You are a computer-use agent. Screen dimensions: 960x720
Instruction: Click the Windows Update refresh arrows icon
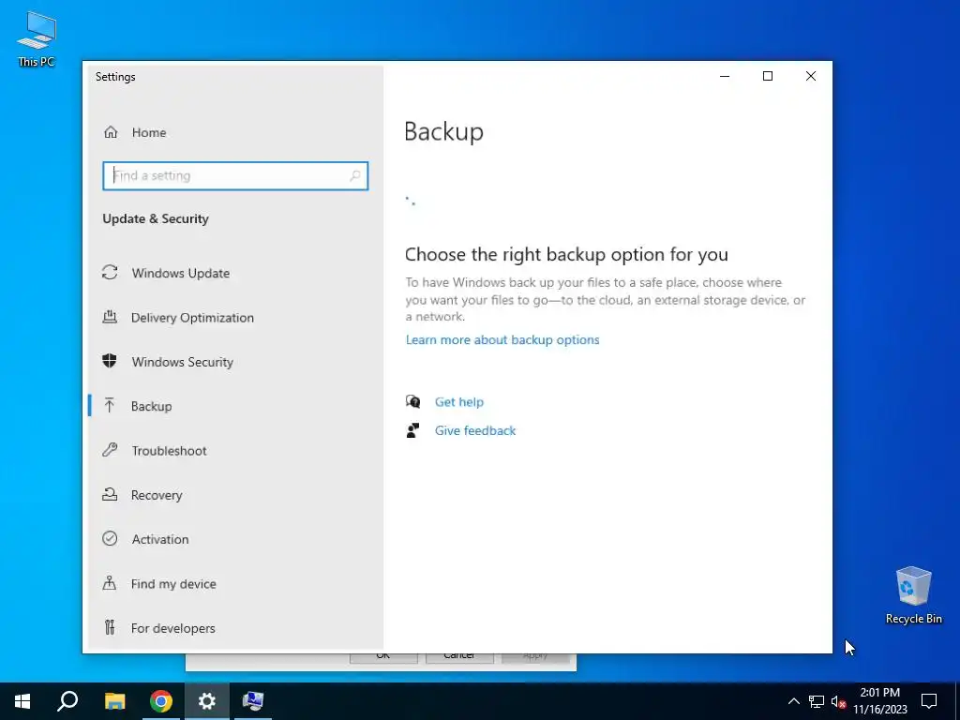(110, 273)
